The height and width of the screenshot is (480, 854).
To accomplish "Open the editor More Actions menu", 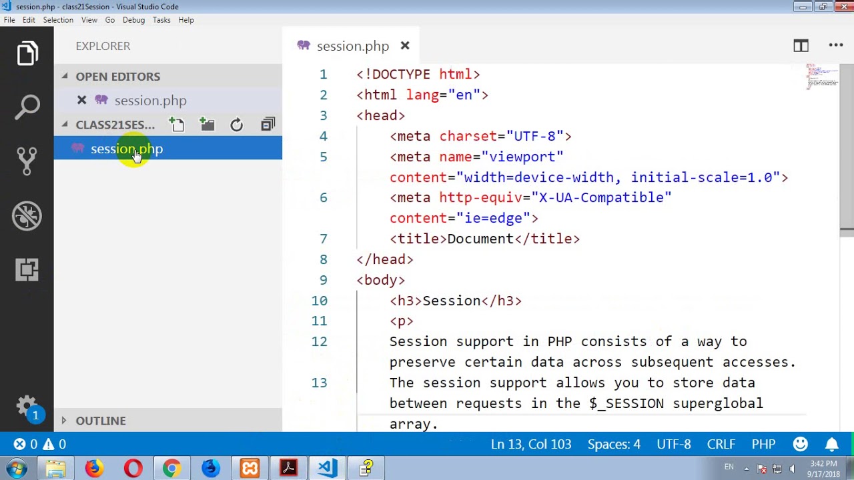I will pyautogui.click(x=836, y=45).
